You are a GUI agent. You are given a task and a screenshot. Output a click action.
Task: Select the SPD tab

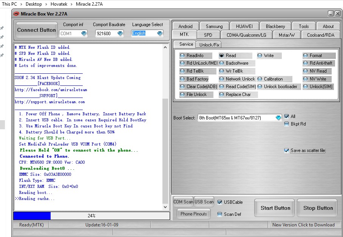pos(208,35)
